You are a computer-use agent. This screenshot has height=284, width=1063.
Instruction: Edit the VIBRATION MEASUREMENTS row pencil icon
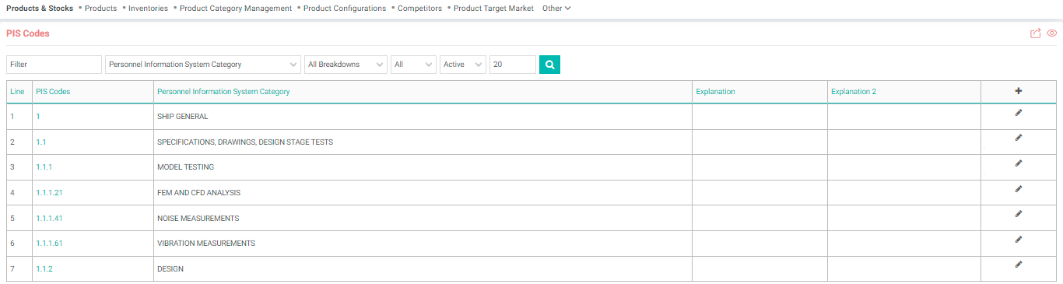tap(1019, 240)
